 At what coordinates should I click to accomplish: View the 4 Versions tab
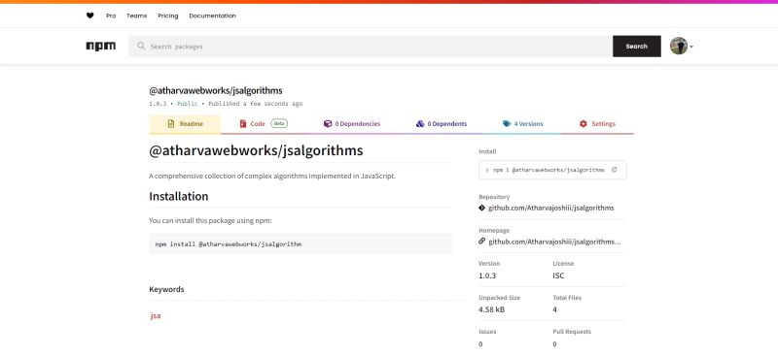click(522, 124)
